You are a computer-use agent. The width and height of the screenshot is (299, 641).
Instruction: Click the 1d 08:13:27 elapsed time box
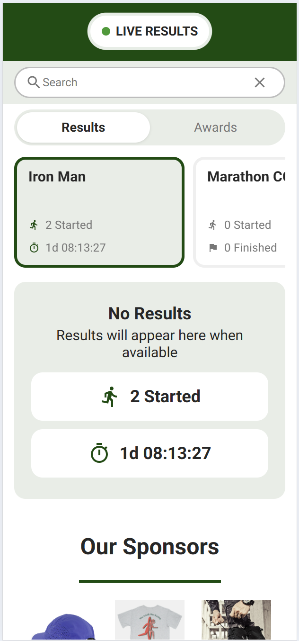(x=149, y=453)
